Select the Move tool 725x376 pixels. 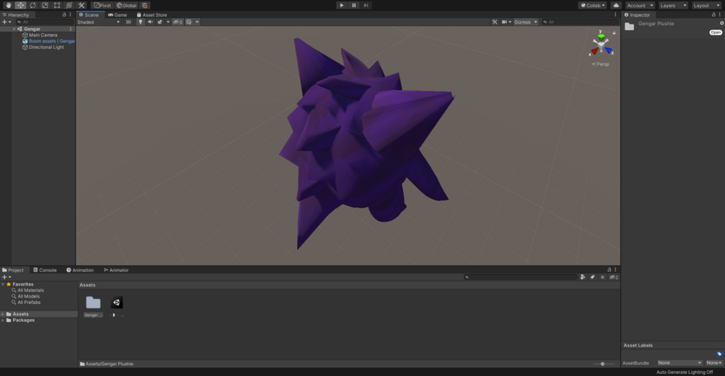20,5
